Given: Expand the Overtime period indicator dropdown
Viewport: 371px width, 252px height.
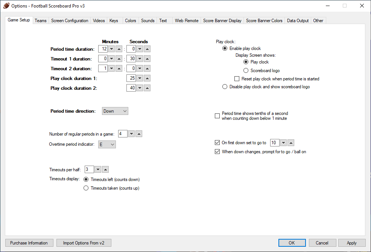Looking at the screenshot, I should (107, 145).
